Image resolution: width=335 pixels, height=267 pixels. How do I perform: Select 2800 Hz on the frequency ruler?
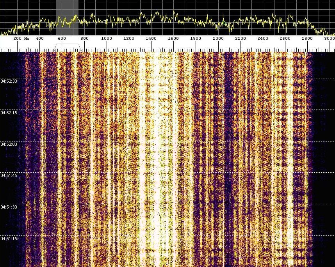point(307,38)
